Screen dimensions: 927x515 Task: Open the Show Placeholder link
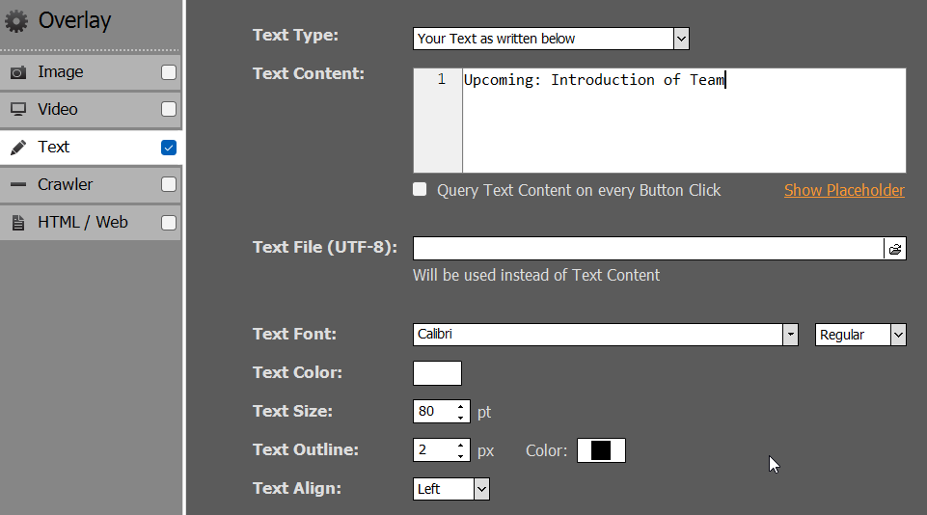point(844,190)
